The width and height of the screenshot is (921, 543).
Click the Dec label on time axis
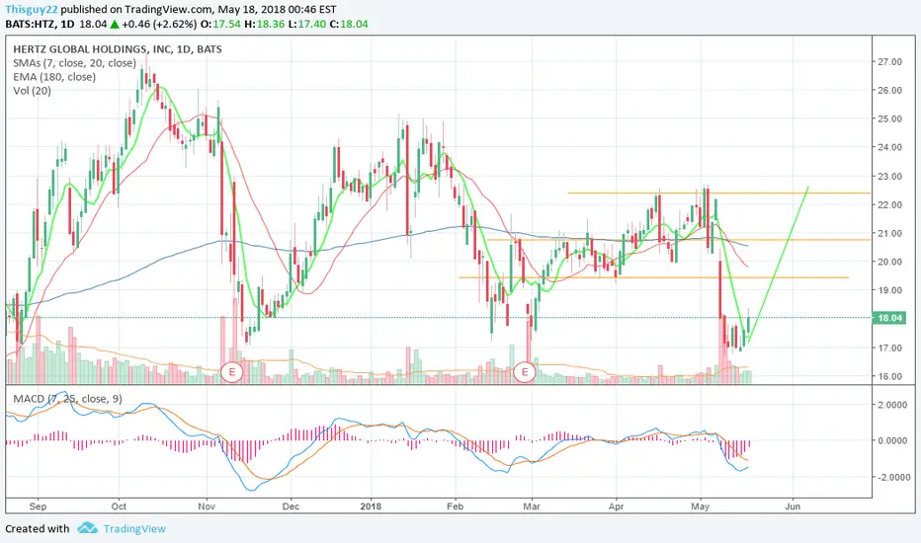coord(291,506)
